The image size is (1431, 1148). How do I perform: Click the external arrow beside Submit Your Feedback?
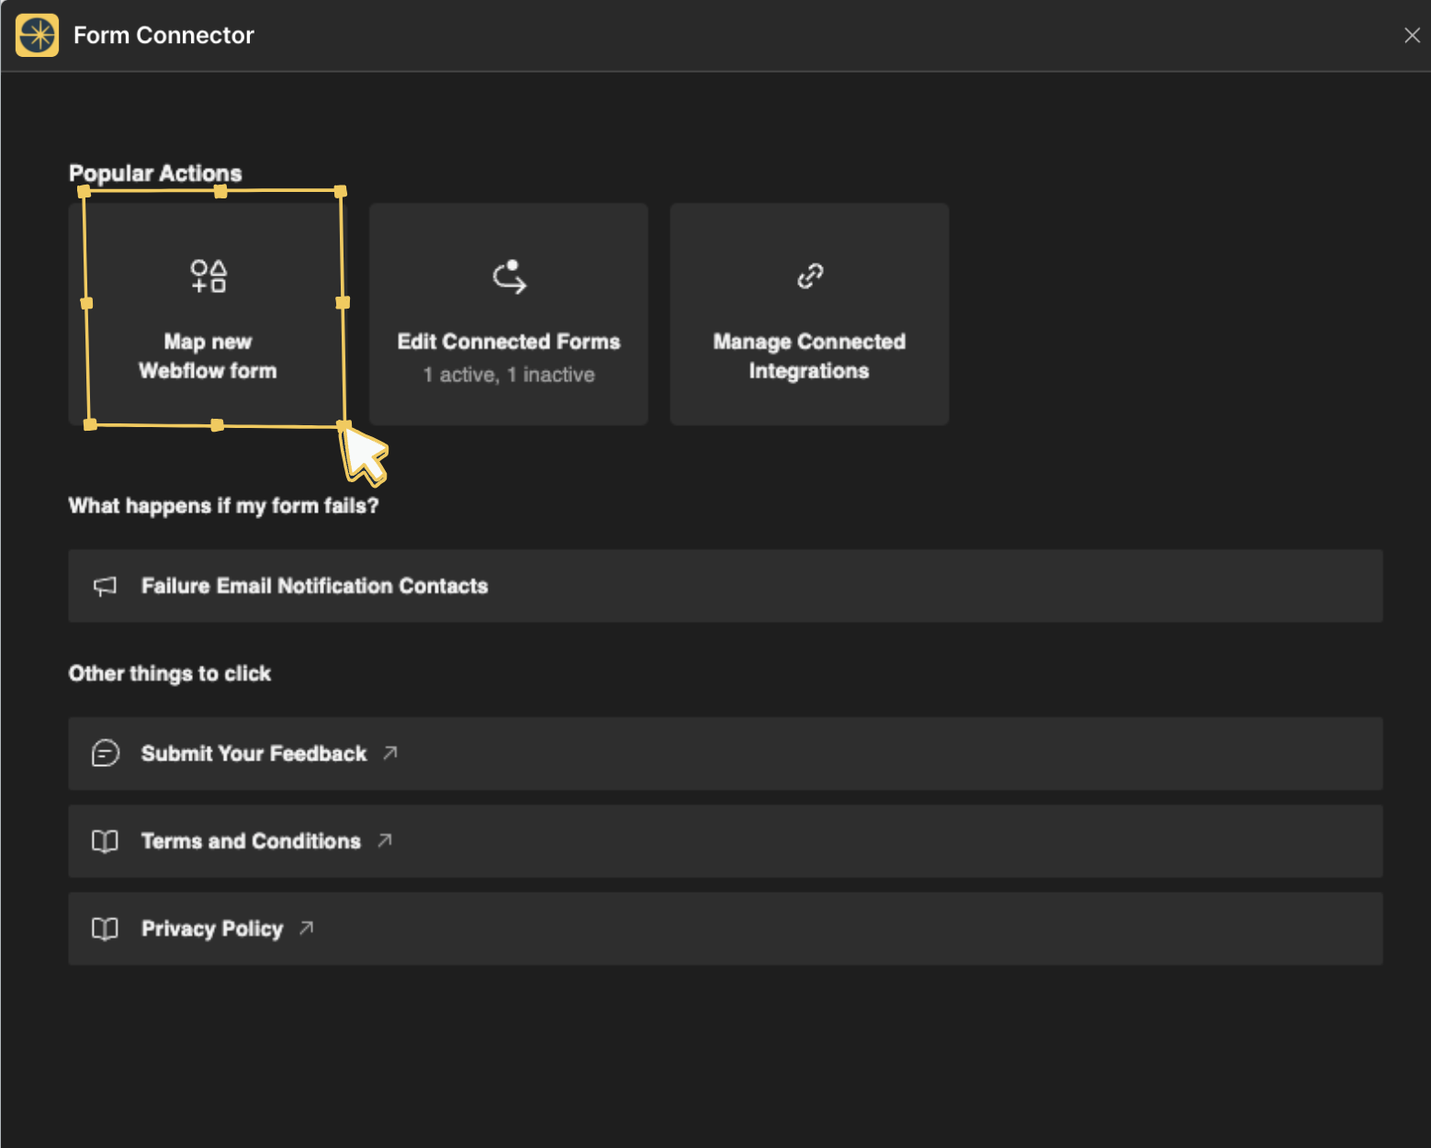(390, 753)
